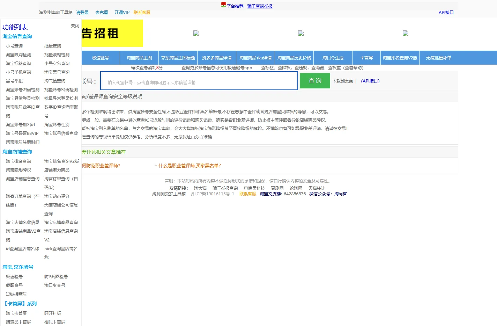
Task: Switch to the 淘宝商品主图 tab
Action: tap(139, 58)
